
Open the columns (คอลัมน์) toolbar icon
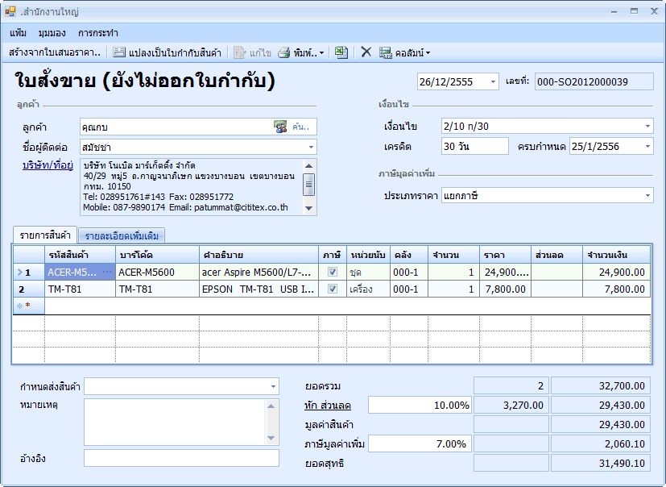point(386,52)
